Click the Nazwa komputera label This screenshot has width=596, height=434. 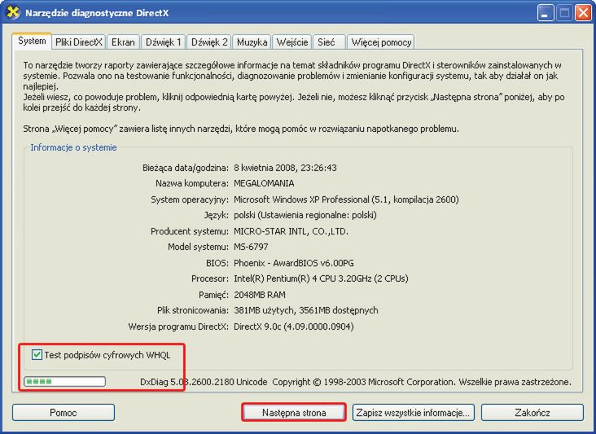click(192, 183)
